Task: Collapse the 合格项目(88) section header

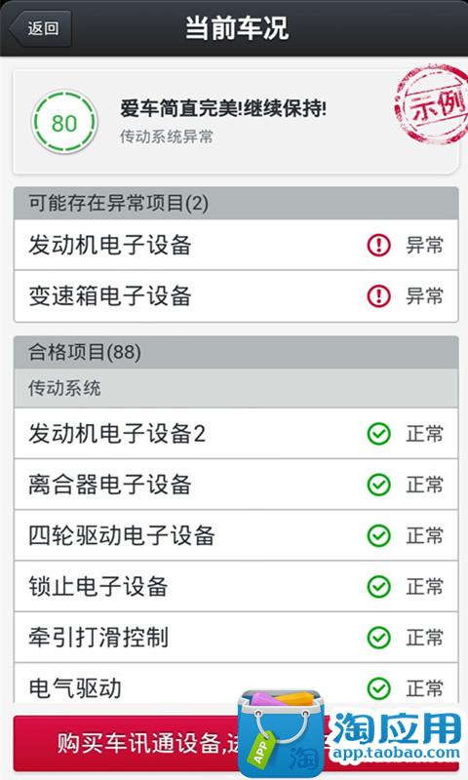Action: pyautogui.click(x=236, y=352)
